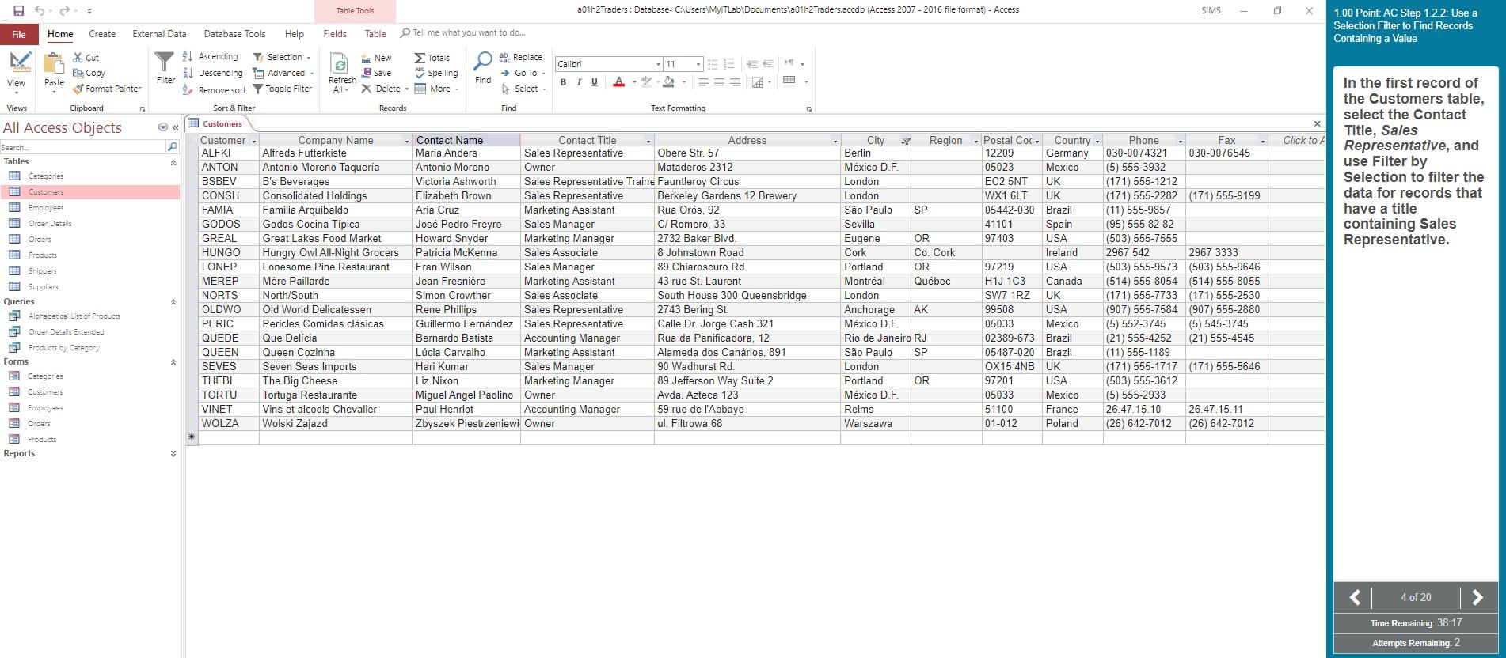Open the Company Name column dropdown arrow

[x=407, y=141]
